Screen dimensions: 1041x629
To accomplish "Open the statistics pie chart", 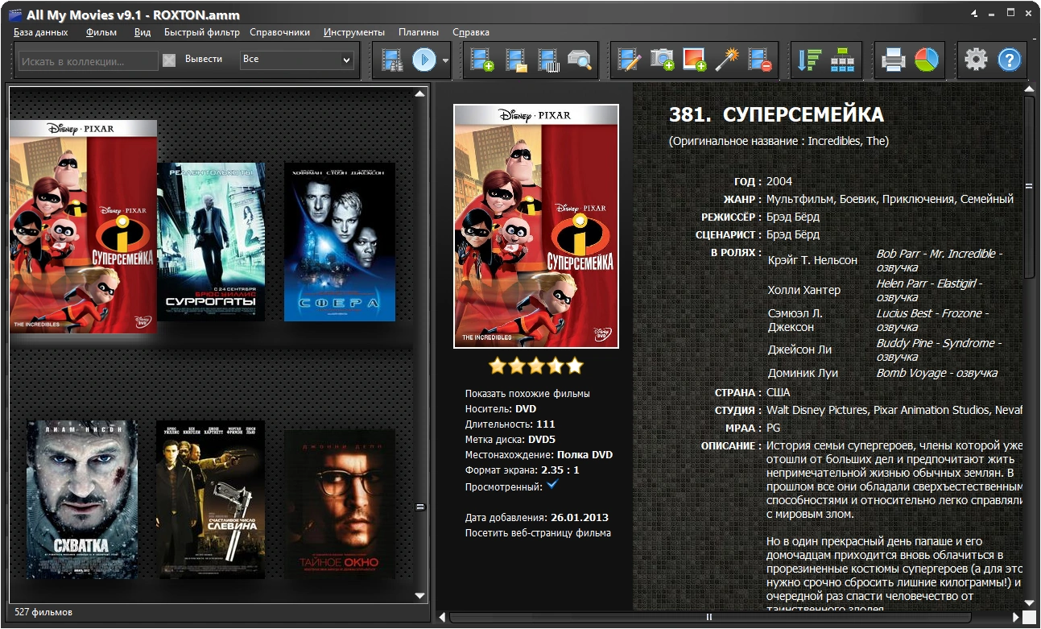I will (926, 60).
